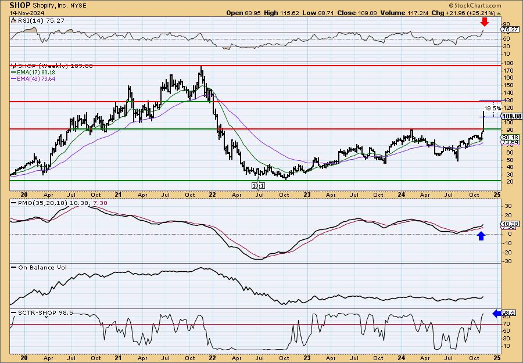Click the On Balance Vol panel label
The width and height of the screenshot is (523, 363).
pos(42,267)
